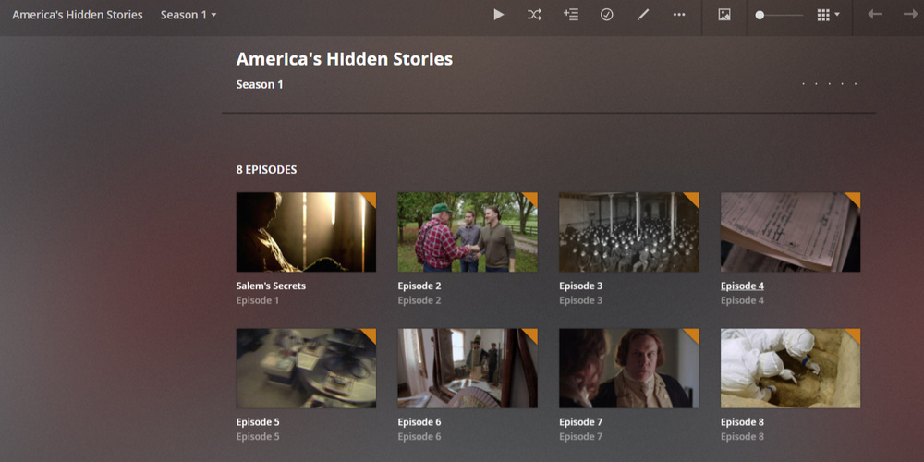
Task: Click the gray Episode 6 subtitle text
Action: [x=419, y=437]
